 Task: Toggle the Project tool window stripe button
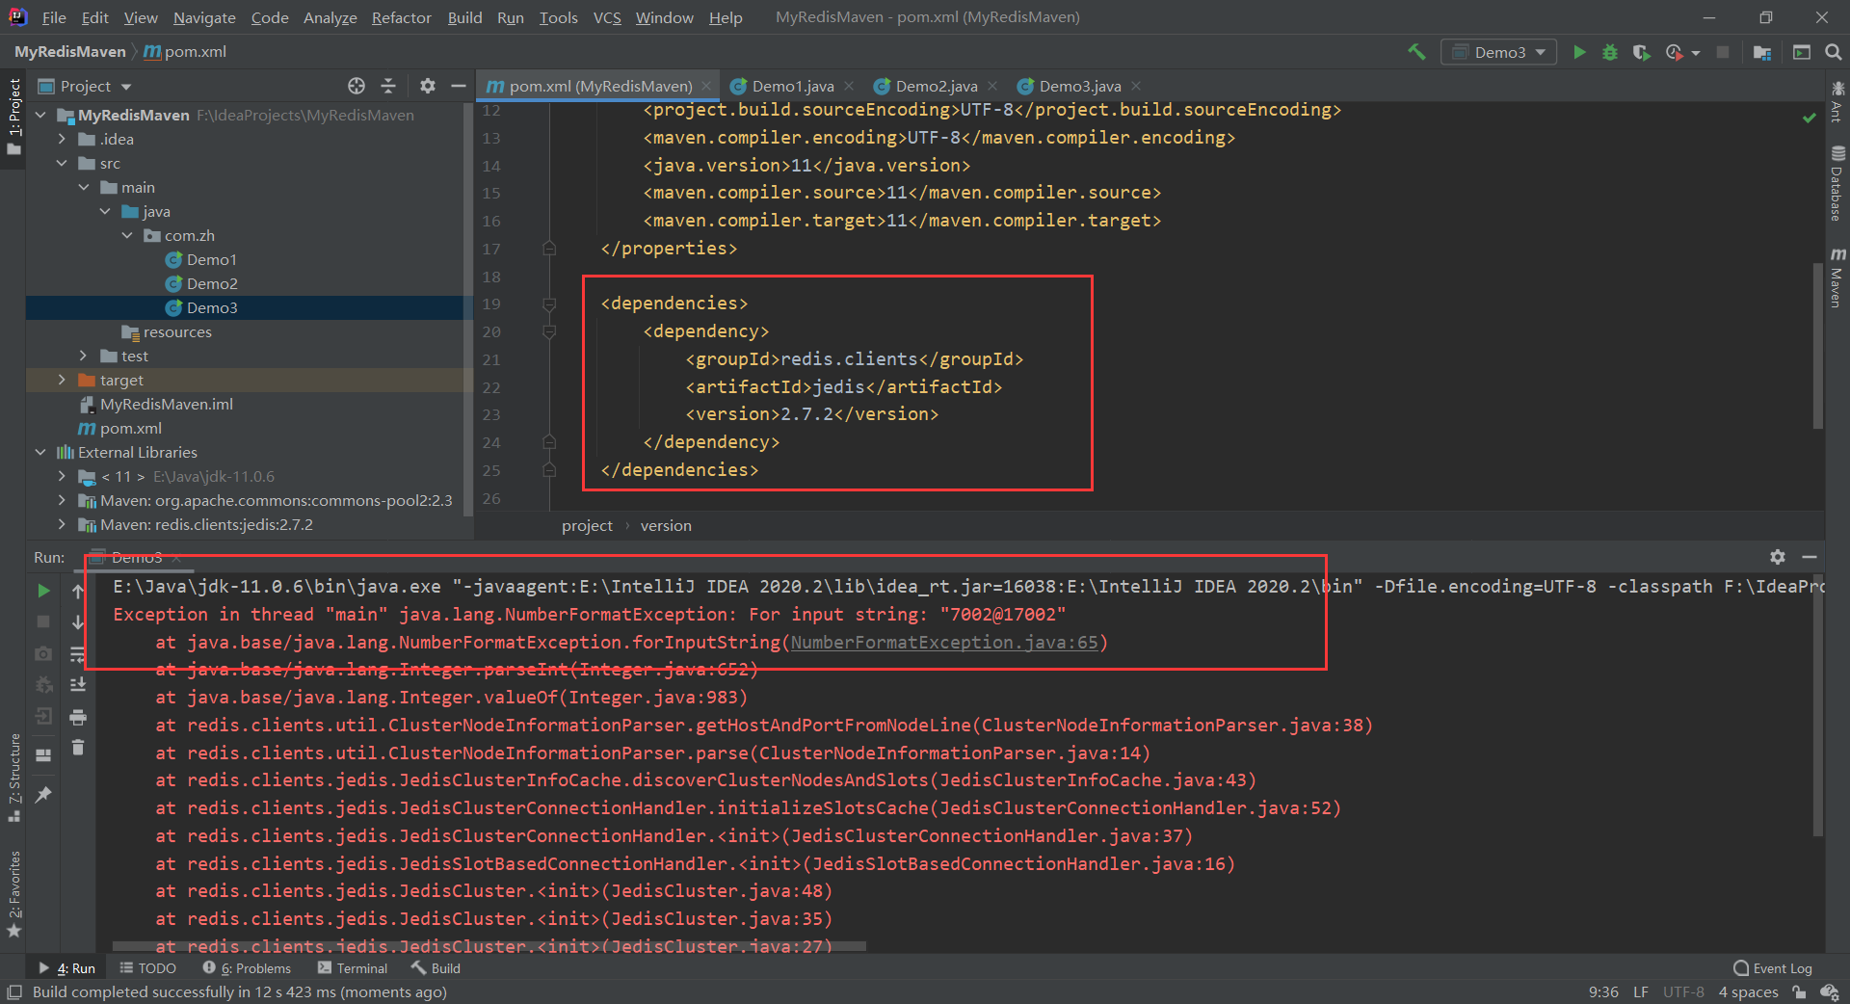click(13, 116)
